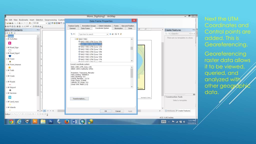Screen dimensions: 256x144
Task: Collapse the NAD 1983 folder
Action: point(75,39)
